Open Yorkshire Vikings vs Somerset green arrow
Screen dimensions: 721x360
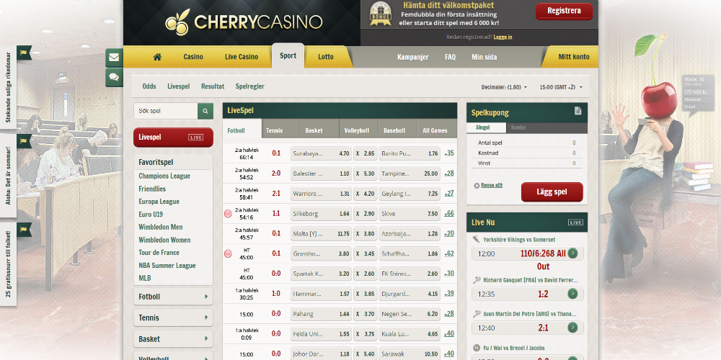pos(572,253)
